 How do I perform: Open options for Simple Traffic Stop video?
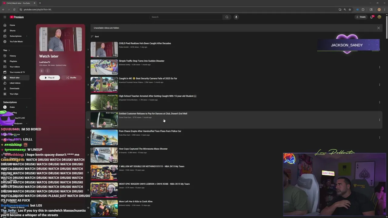380,67
